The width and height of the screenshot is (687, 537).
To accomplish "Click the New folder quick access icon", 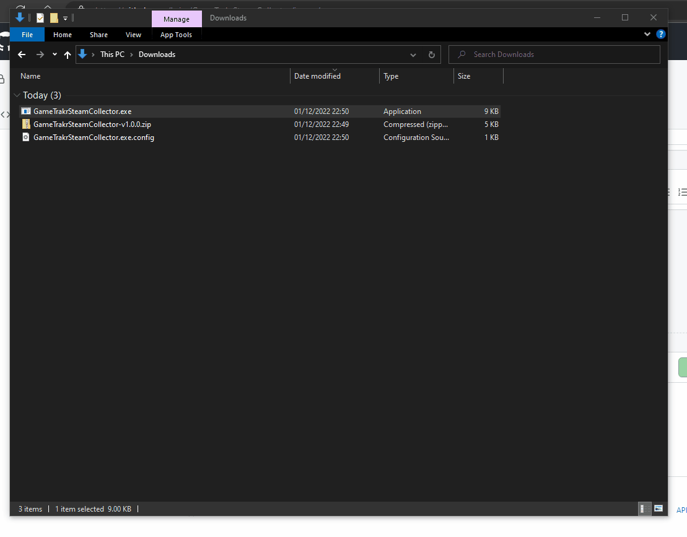I will tap(54, 18).
